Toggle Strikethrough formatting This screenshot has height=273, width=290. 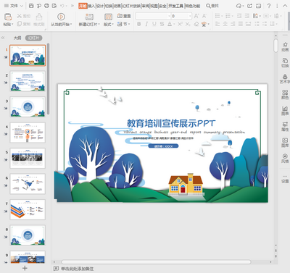162,24
